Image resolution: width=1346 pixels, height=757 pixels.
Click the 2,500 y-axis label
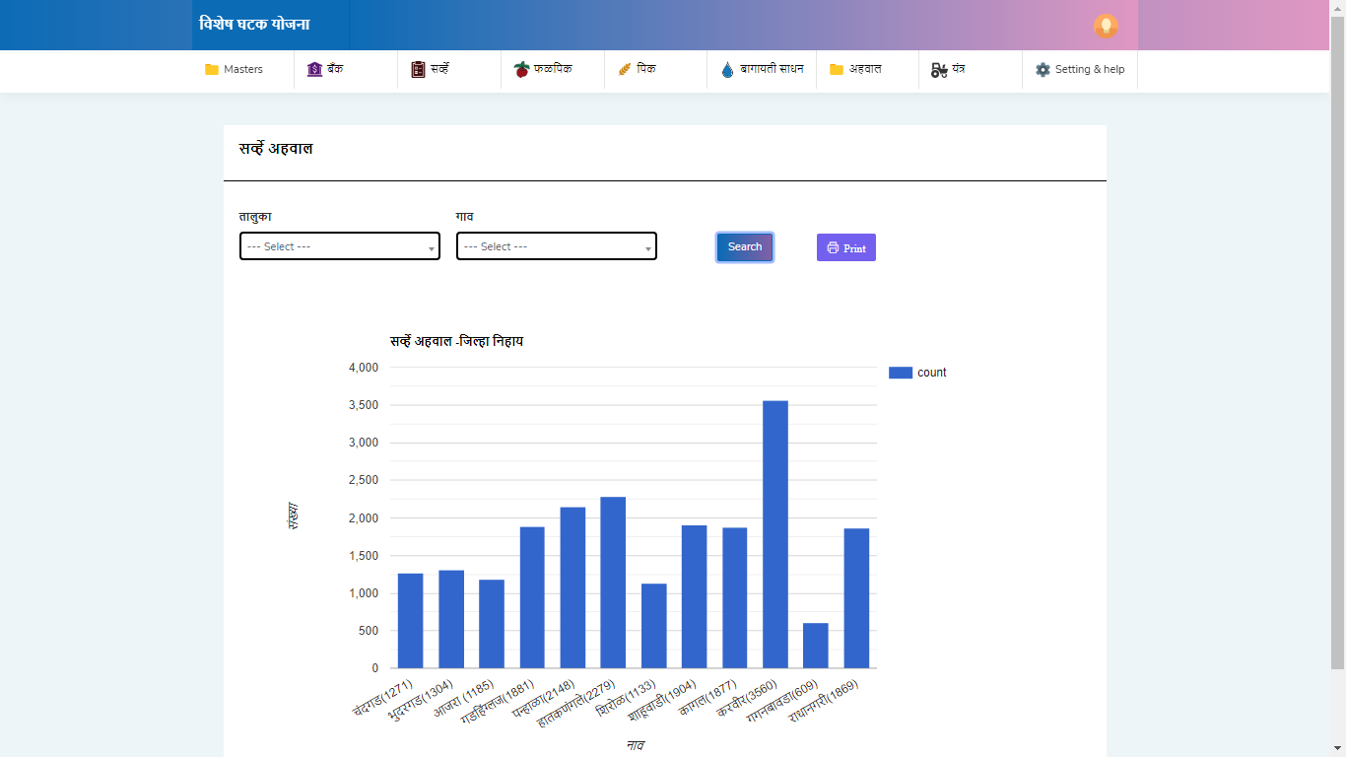pos(364,480)
